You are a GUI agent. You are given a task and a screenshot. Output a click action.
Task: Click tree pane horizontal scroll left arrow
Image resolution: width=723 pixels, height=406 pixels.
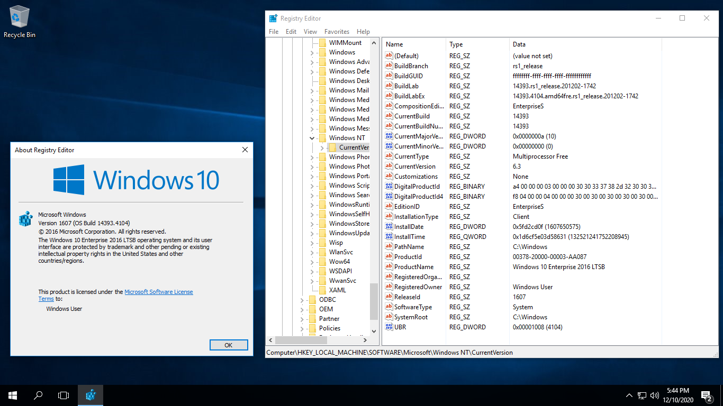point(270,340)
